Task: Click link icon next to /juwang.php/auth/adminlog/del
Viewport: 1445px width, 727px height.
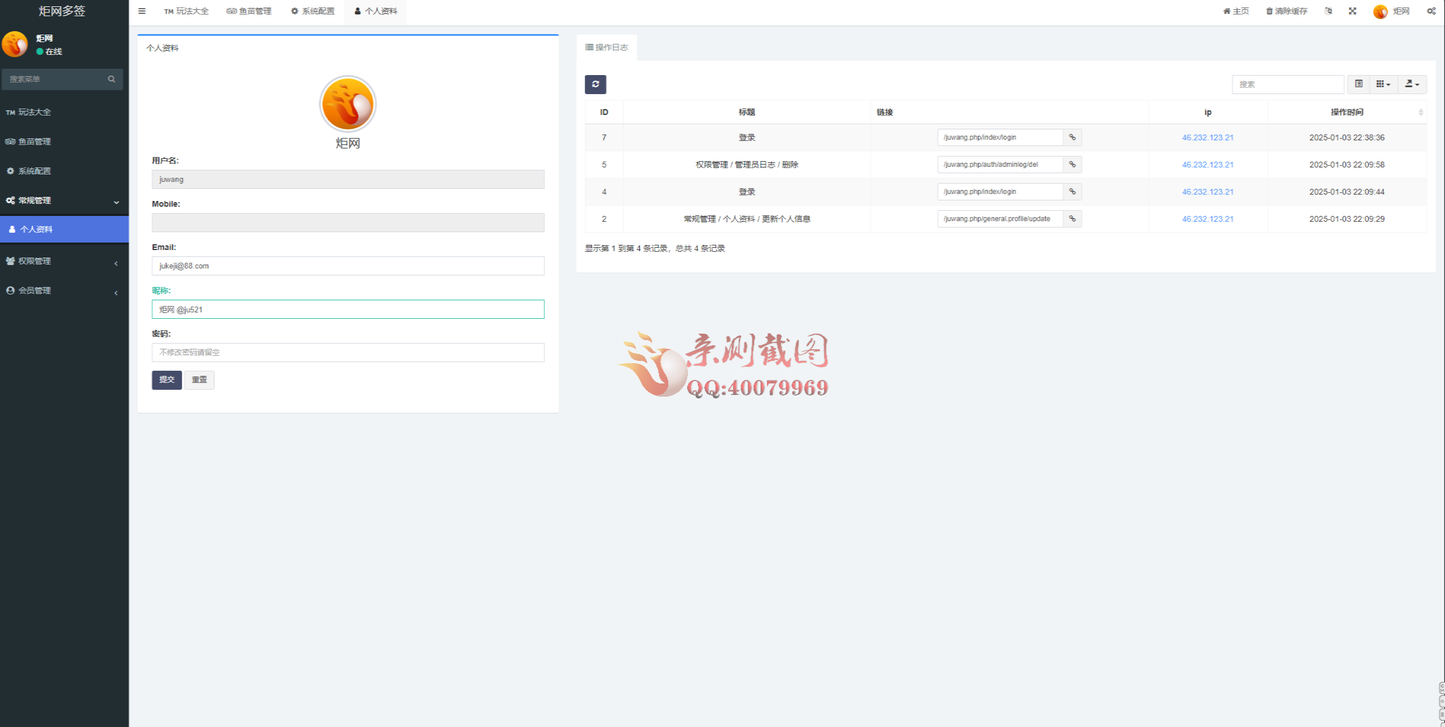Action: (1072, 165)
